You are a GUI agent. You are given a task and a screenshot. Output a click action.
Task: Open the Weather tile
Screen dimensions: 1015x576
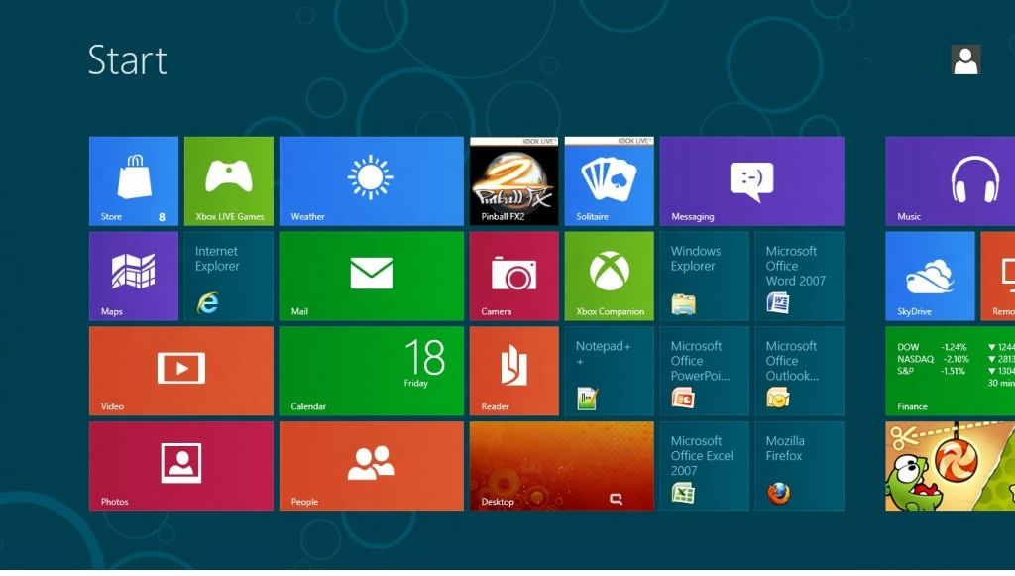(372, 180)
